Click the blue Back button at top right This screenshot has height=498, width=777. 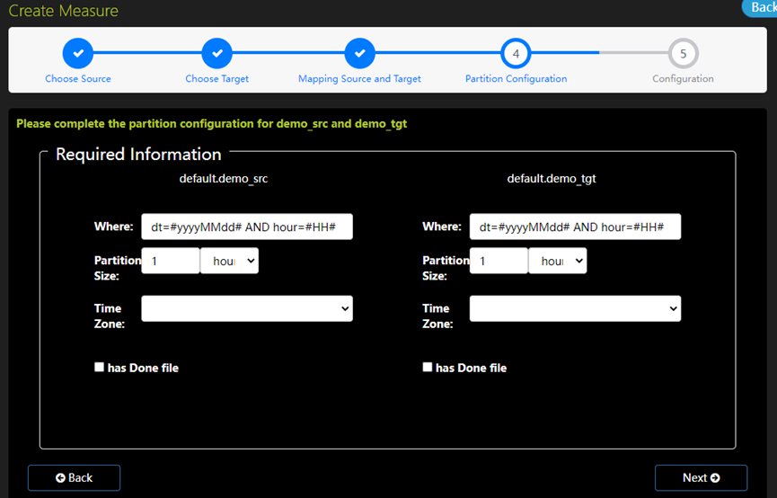pos(760,7)
